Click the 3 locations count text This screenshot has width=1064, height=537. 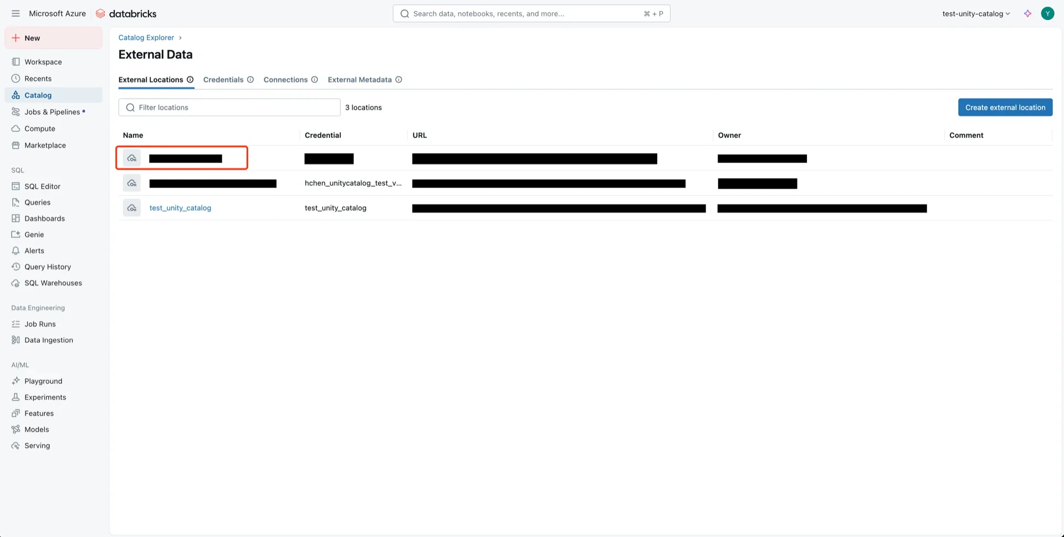[364, 107]
